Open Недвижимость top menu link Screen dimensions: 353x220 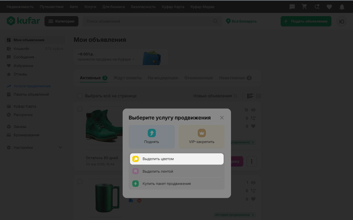[x=20, y=7]
